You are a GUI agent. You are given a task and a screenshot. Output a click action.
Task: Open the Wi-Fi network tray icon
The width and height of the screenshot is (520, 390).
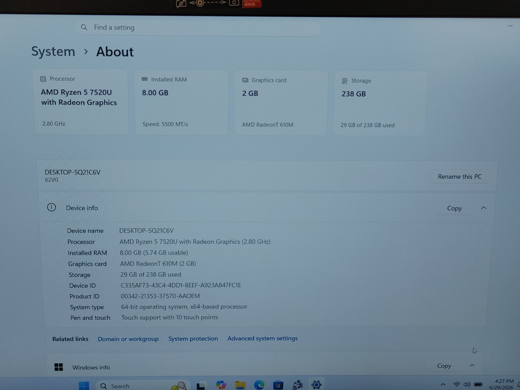pyautogui.click(x=457, y=384)
